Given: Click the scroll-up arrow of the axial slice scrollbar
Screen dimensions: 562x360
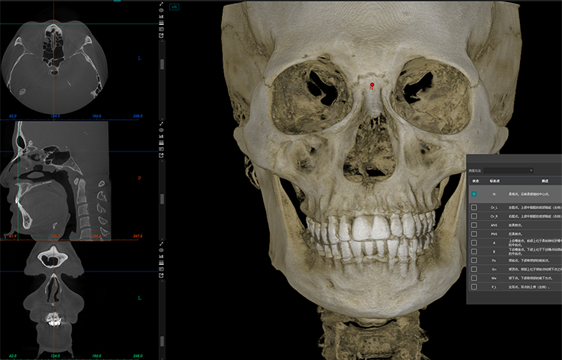Looking at the screenshot, I should tap(163, 43).
